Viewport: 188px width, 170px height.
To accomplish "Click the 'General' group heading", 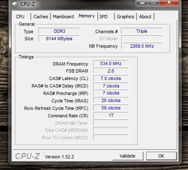I will tap(27, 24).
